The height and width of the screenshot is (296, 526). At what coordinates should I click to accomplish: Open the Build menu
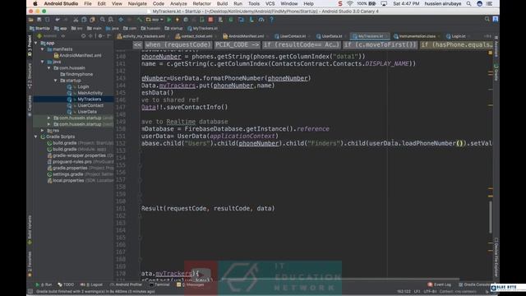[x=222, y=3]
